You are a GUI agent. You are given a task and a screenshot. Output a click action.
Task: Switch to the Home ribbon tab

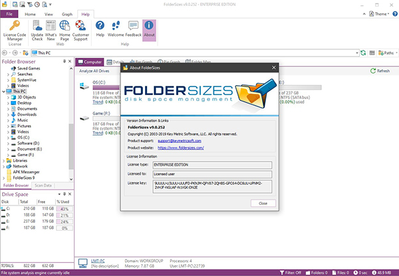coord(30,14)
